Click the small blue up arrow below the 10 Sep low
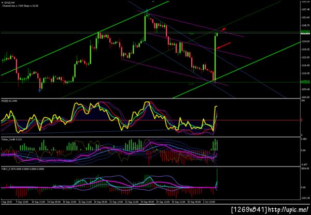The width and height of the screenshot is (311, 215). pyautogui.click(x=39, y=90)
